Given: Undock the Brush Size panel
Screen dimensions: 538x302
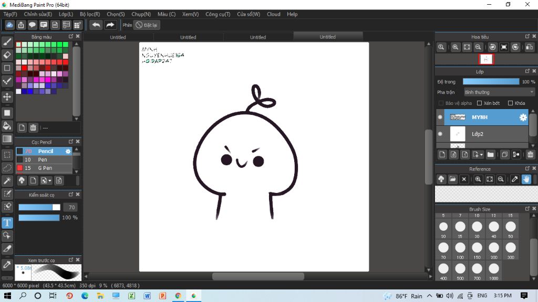Looking at the screenshot, I should [527, 209].
